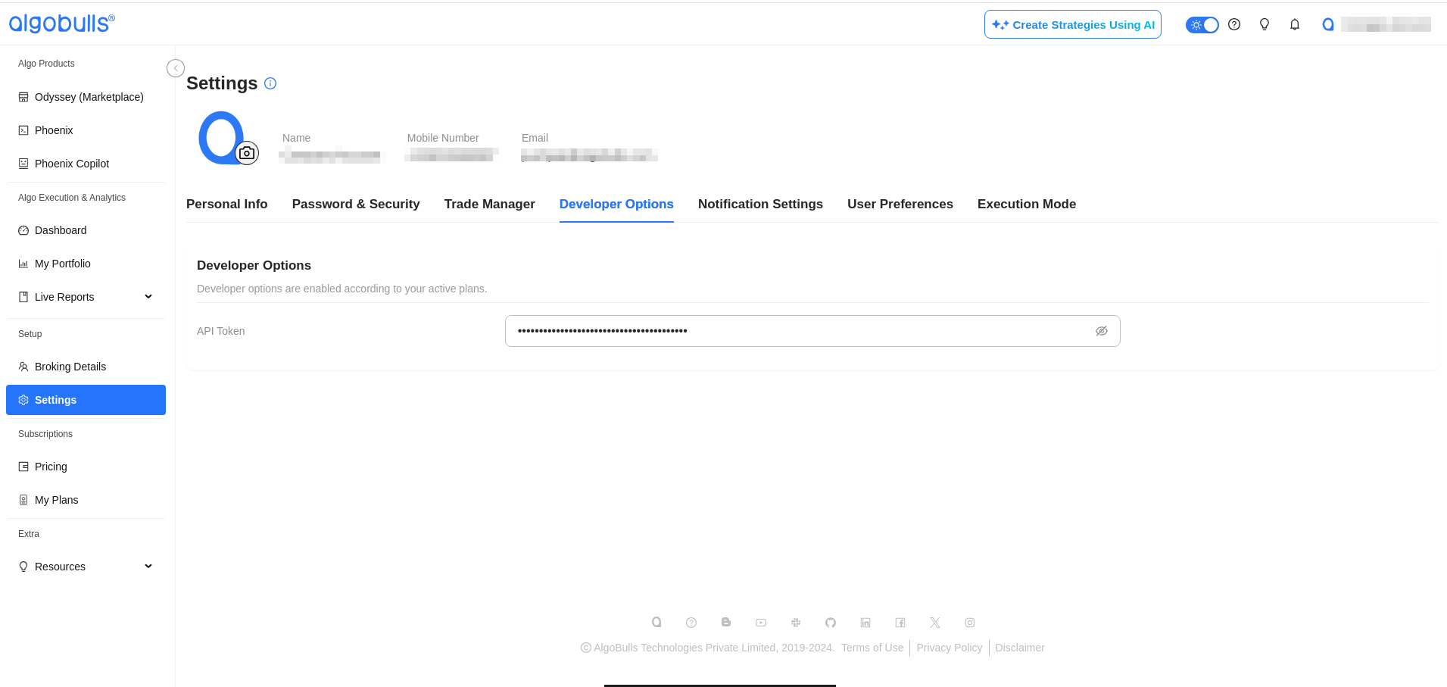
Task: Open the Slack icon in the footer
Action: (x=796, y=623)
